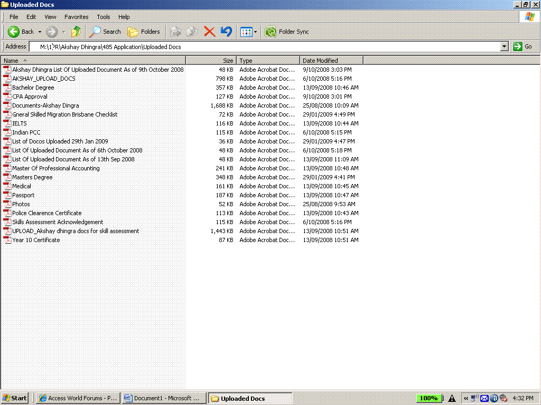Image resolution: width=541 pixels, height=405 pixels.
Task: Open the Views dropdown arrow
Action: coord(255,32)
